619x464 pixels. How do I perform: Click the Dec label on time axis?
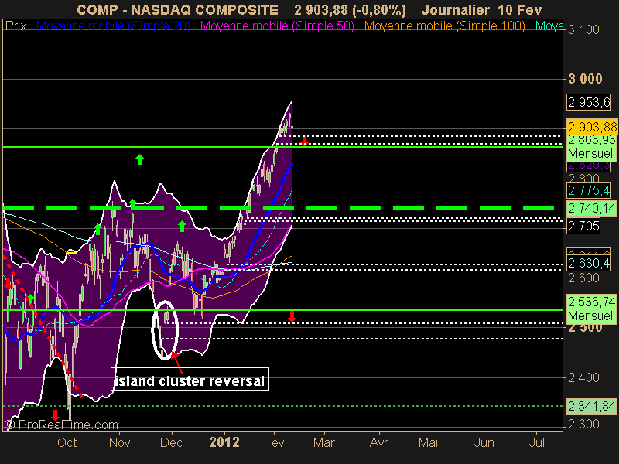click(x=171, y=442)
